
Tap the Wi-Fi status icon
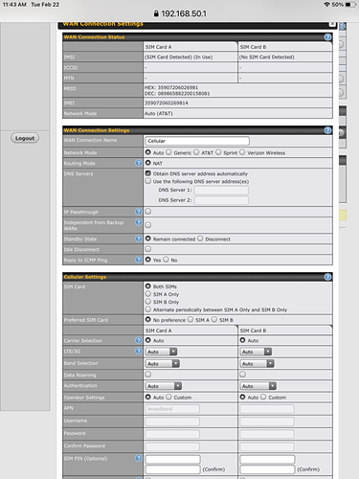326,5
